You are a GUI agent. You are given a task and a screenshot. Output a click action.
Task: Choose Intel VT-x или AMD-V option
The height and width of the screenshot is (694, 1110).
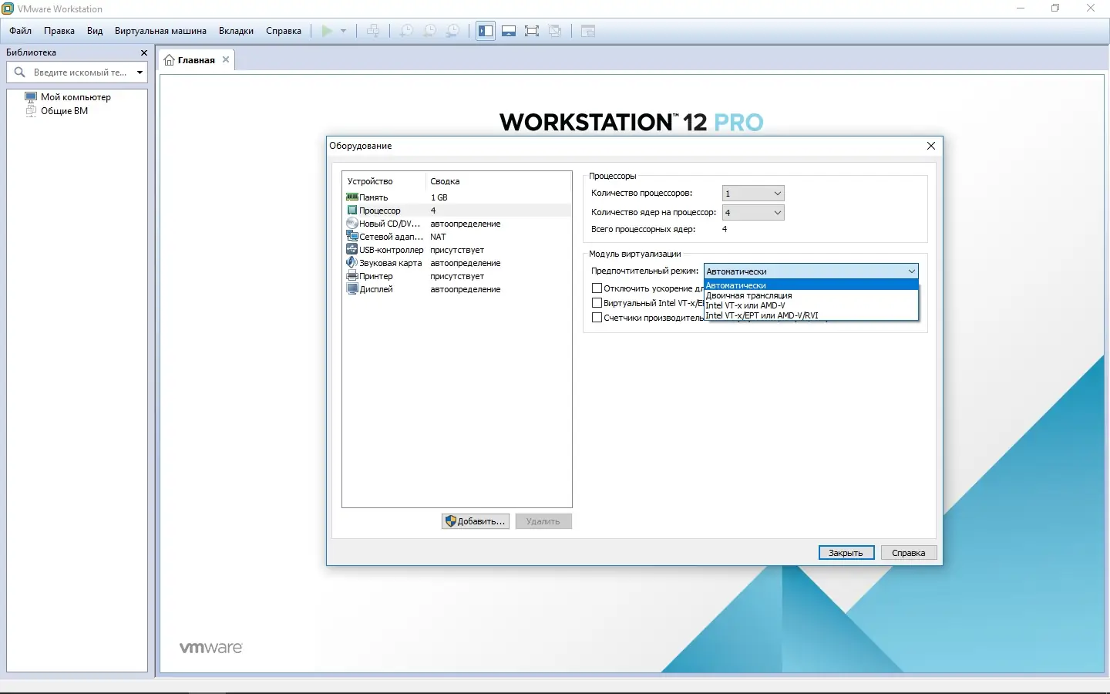(811, 305)
